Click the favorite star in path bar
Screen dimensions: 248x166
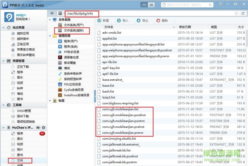(x=236, y=13)
